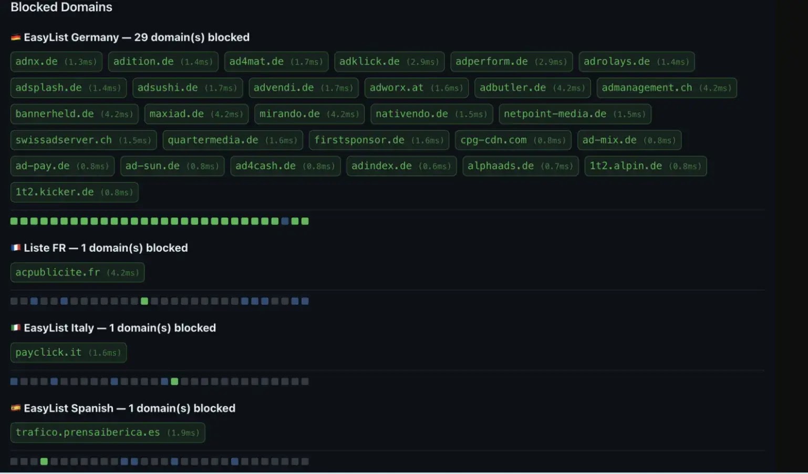Click the French flag icon
Screen dimensions: 808x474
[x=16, y=248]
